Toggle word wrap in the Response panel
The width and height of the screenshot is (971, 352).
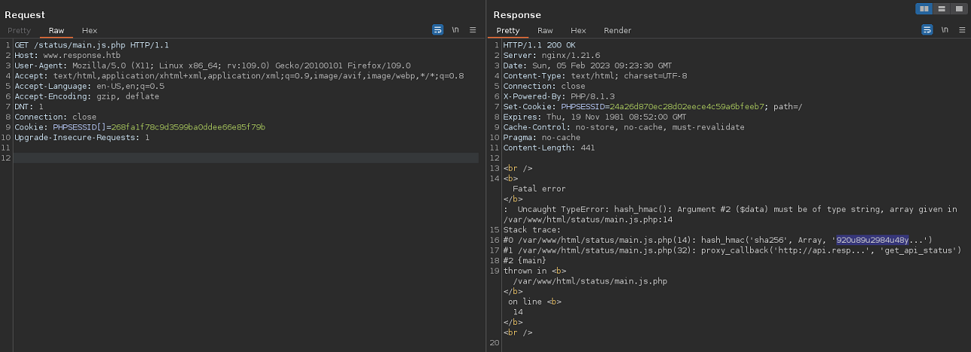click(x=927, y=30)
